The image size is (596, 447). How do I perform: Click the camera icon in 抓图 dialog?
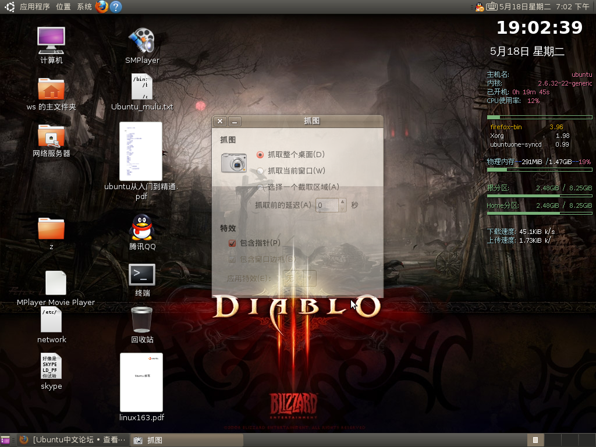point(234,163)
